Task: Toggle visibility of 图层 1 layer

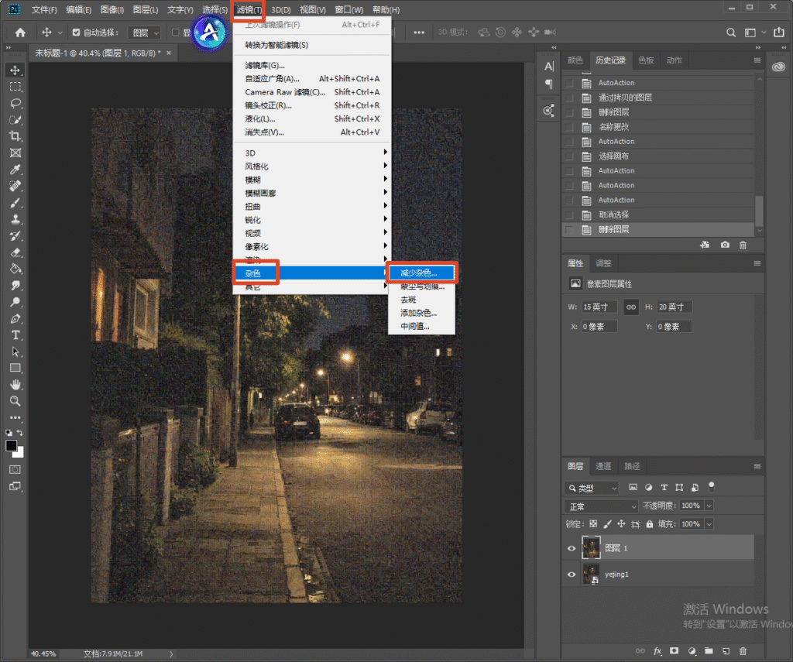Action: pos(572,548)
